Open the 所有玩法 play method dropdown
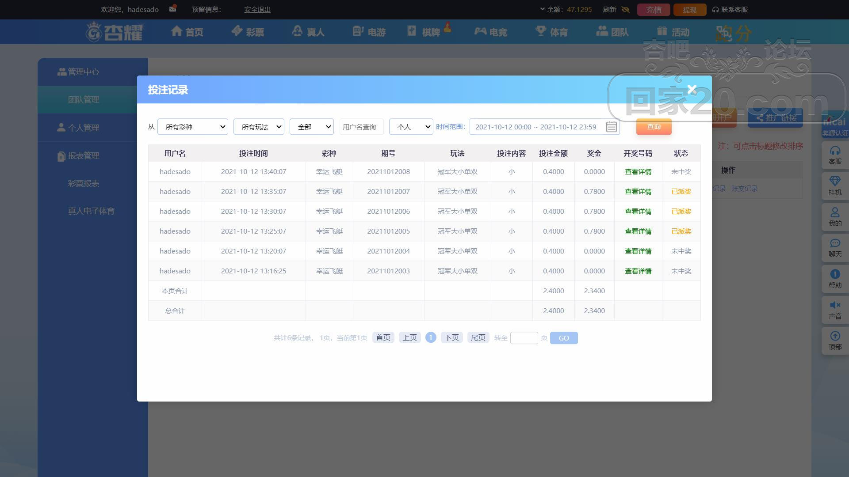849x477 pixels. (x=259, y=127)
